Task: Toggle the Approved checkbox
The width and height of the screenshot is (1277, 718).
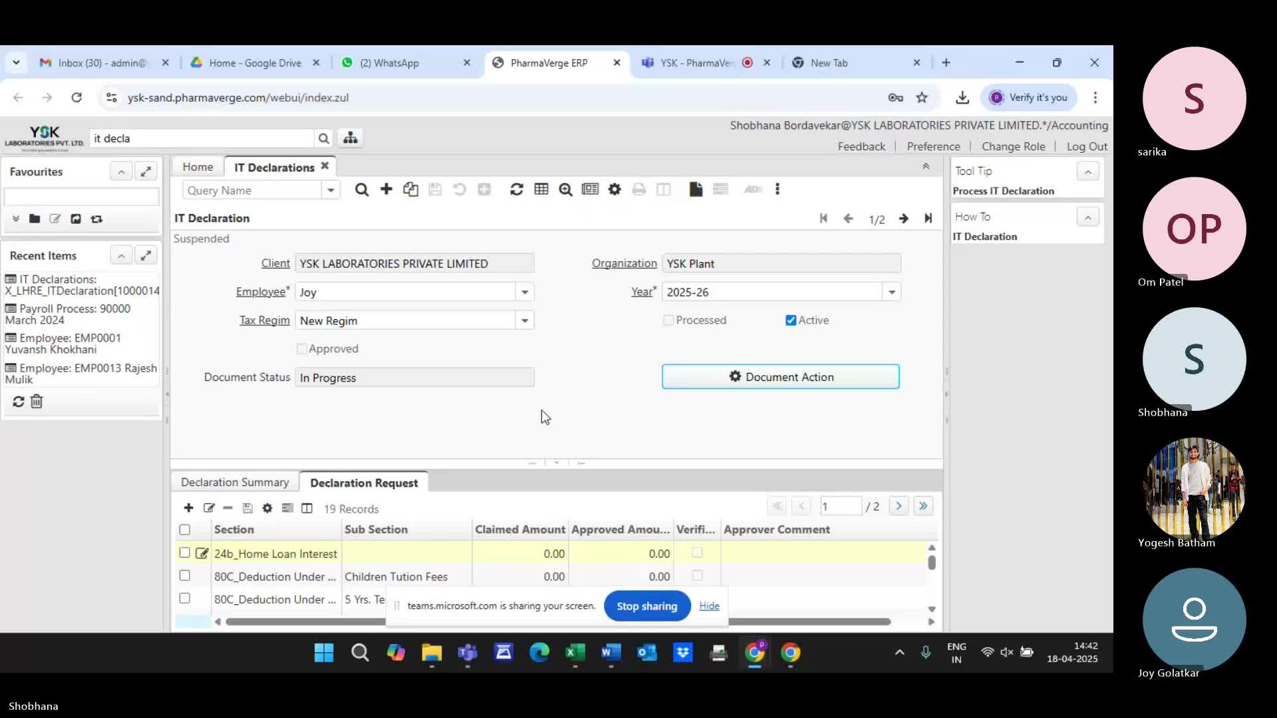Action: [301, 349]
